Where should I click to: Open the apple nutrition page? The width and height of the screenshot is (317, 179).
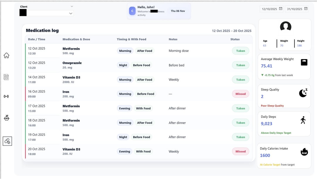(x=6, y=118)
